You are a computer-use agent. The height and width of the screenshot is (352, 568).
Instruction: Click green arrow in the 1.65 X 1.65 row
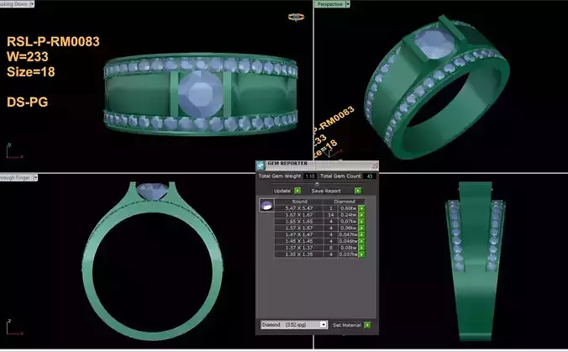(361, 221)
